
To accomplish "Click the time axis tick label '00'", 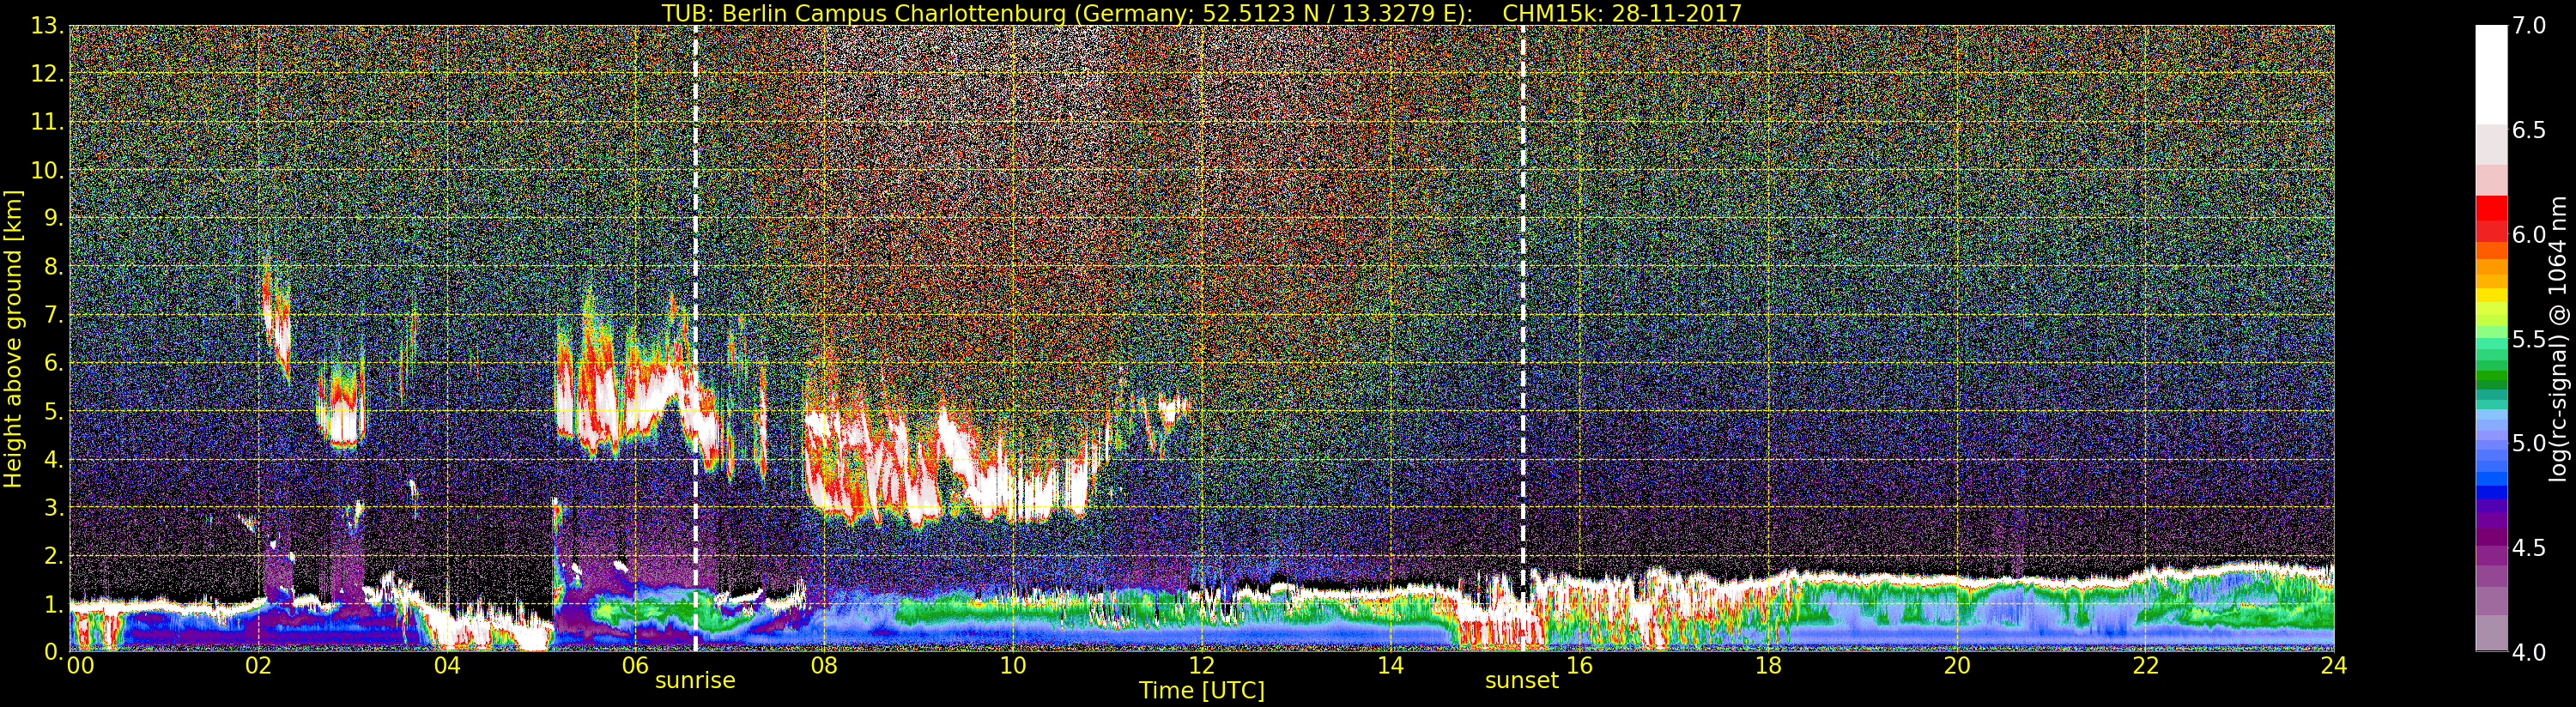I will [x=80, y=666].
